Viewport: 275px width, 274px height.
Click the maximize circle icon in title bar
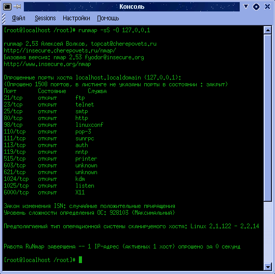click(256, 7)
